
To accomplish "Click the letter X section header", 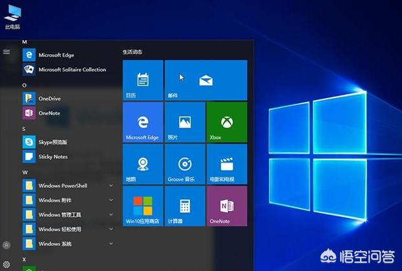I will tap(24, 259).
